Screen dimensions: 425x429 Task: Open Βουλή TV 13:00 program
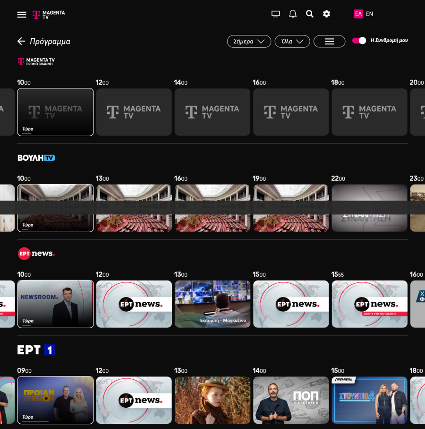click(134, 208)
